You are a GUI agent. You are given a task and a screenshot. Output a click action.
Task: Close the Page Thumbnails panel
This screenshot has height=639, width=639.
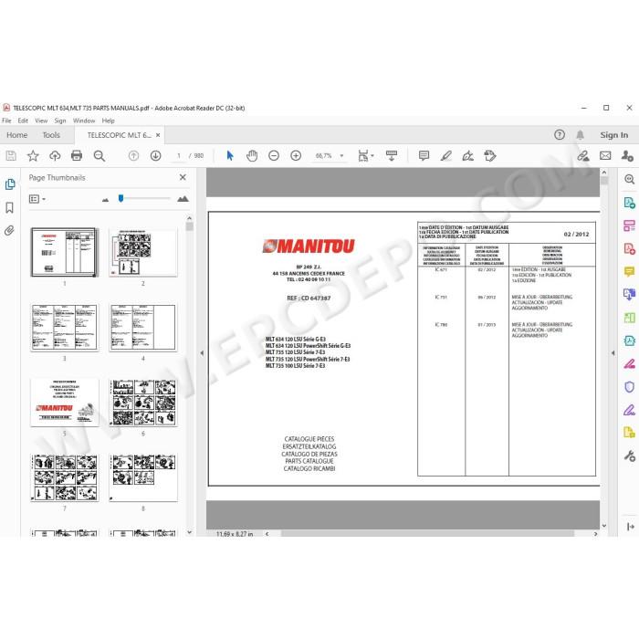pyautogui.click(x=183, y=177)
